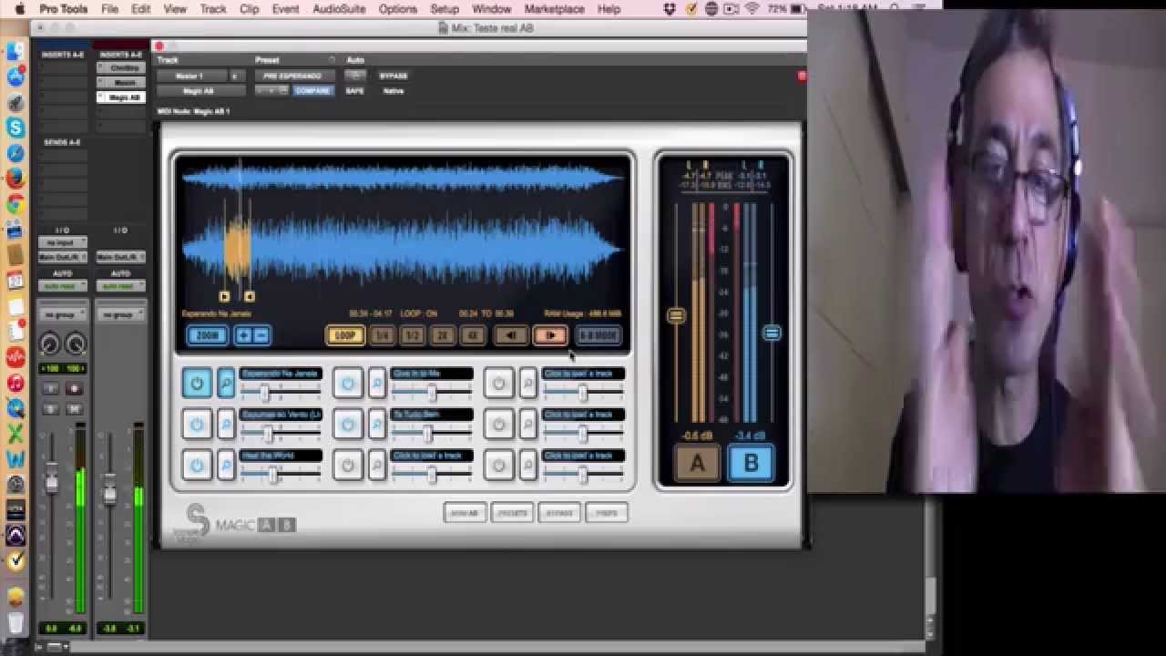Toggle power of middle right empty track slot
Viewport: 1166px width, 656px height.
point(498,425)
